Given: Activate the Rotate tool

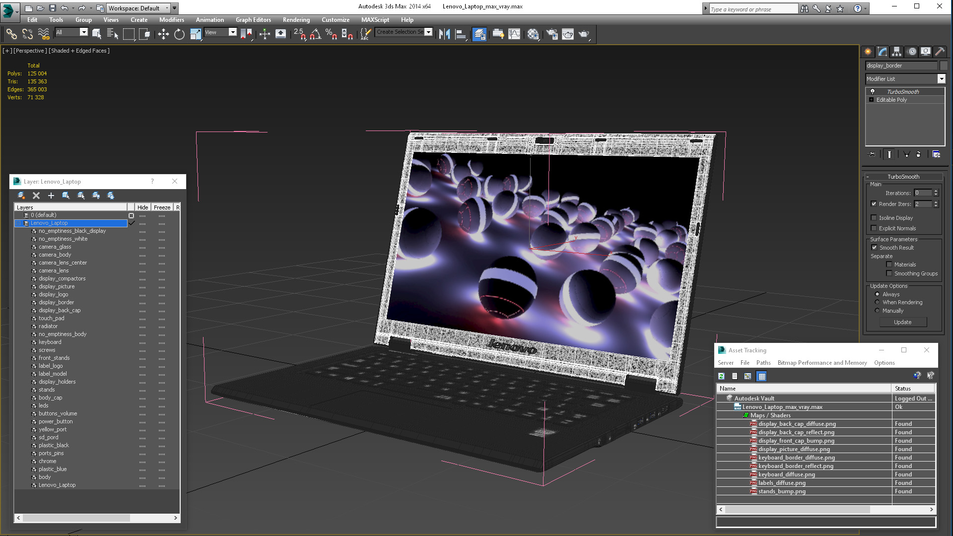Looking at the screenshot, I should click(x=179, y=34).
